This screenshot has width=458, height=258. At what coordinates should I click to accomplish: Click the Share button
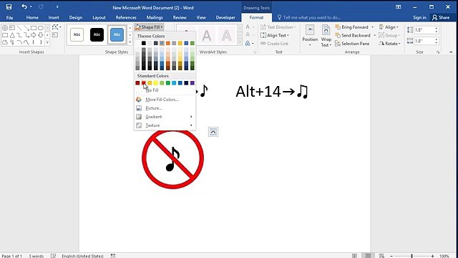(x=441, y=17)
